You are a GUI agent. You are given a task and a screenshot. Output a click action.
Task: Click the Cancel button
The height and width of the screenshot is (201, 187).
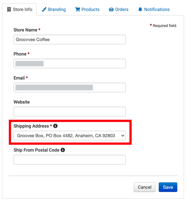coord(144,187)
